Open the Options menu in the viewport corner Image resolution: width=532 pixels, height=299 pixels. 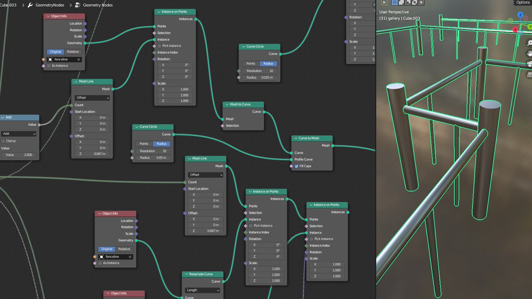pos(524,2)
